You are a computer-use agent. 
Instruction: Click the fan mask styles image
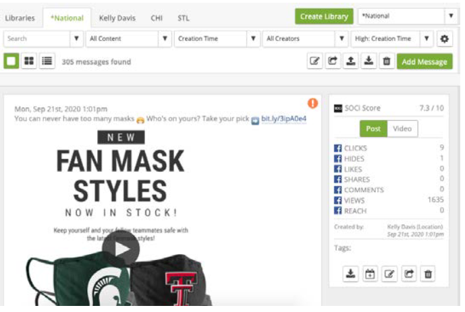coord(120,218)
